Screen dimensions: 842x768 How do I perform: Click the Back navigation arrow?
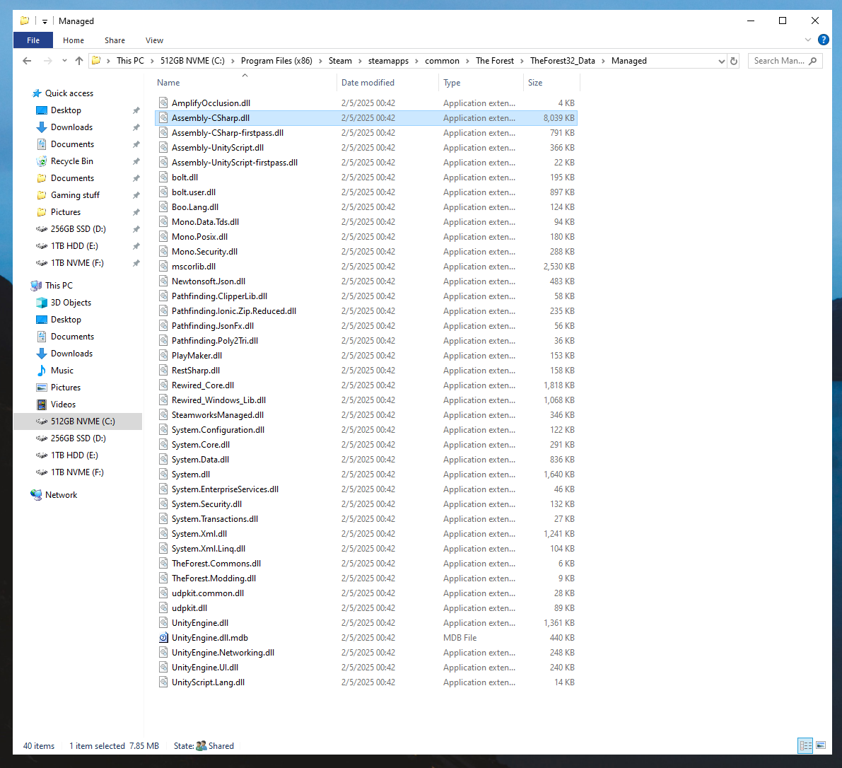pos(27,61)
